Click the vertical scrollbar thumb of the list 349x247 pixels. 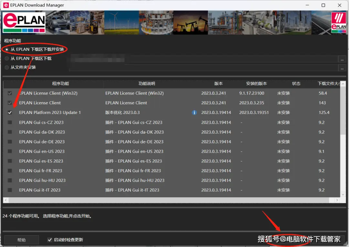pos(343,111)
